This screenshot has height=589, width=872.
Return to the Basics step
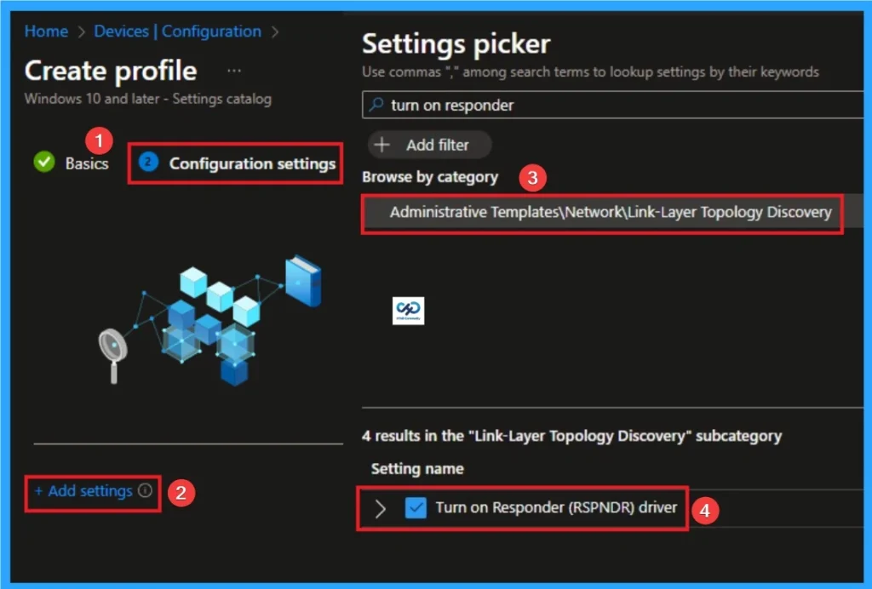click(x=84, y=163)
